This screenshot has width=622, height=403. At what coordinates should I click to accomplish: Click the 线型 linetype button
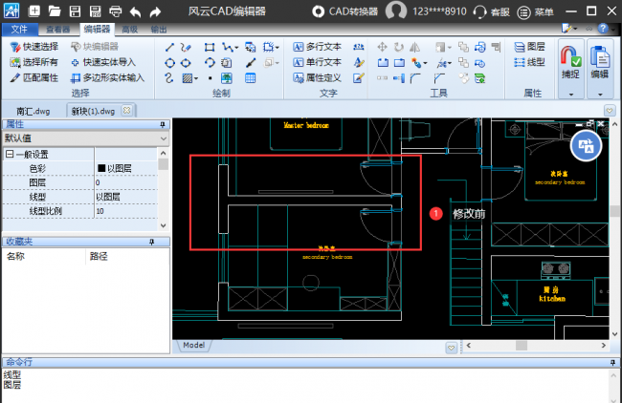[529, 62]
